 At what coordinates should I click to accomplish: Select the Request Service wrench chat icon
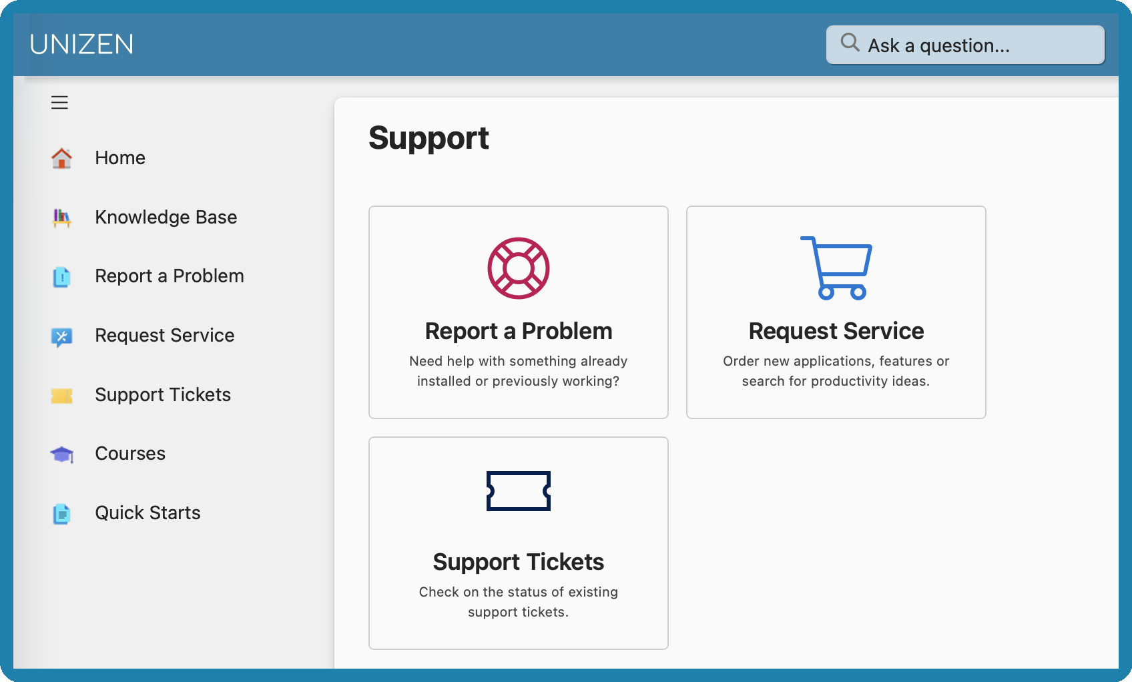(61, 336)
